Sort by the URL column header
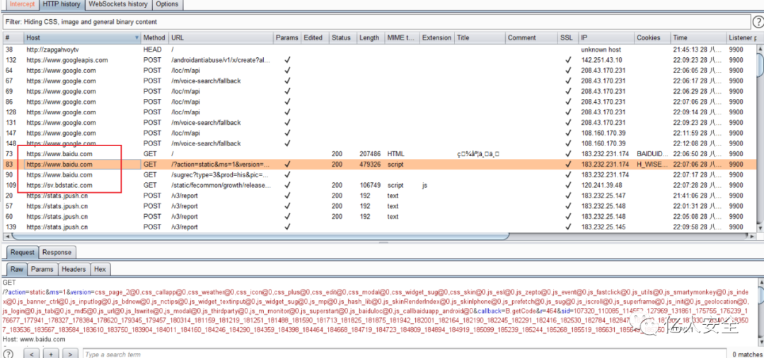 tap(221, 37)
